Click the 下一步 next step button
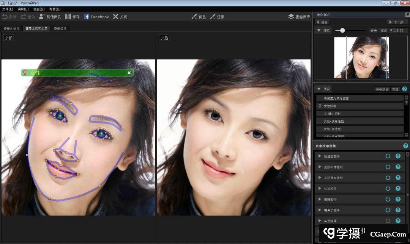This screenshot has width=410, height=244. (397, 22)
